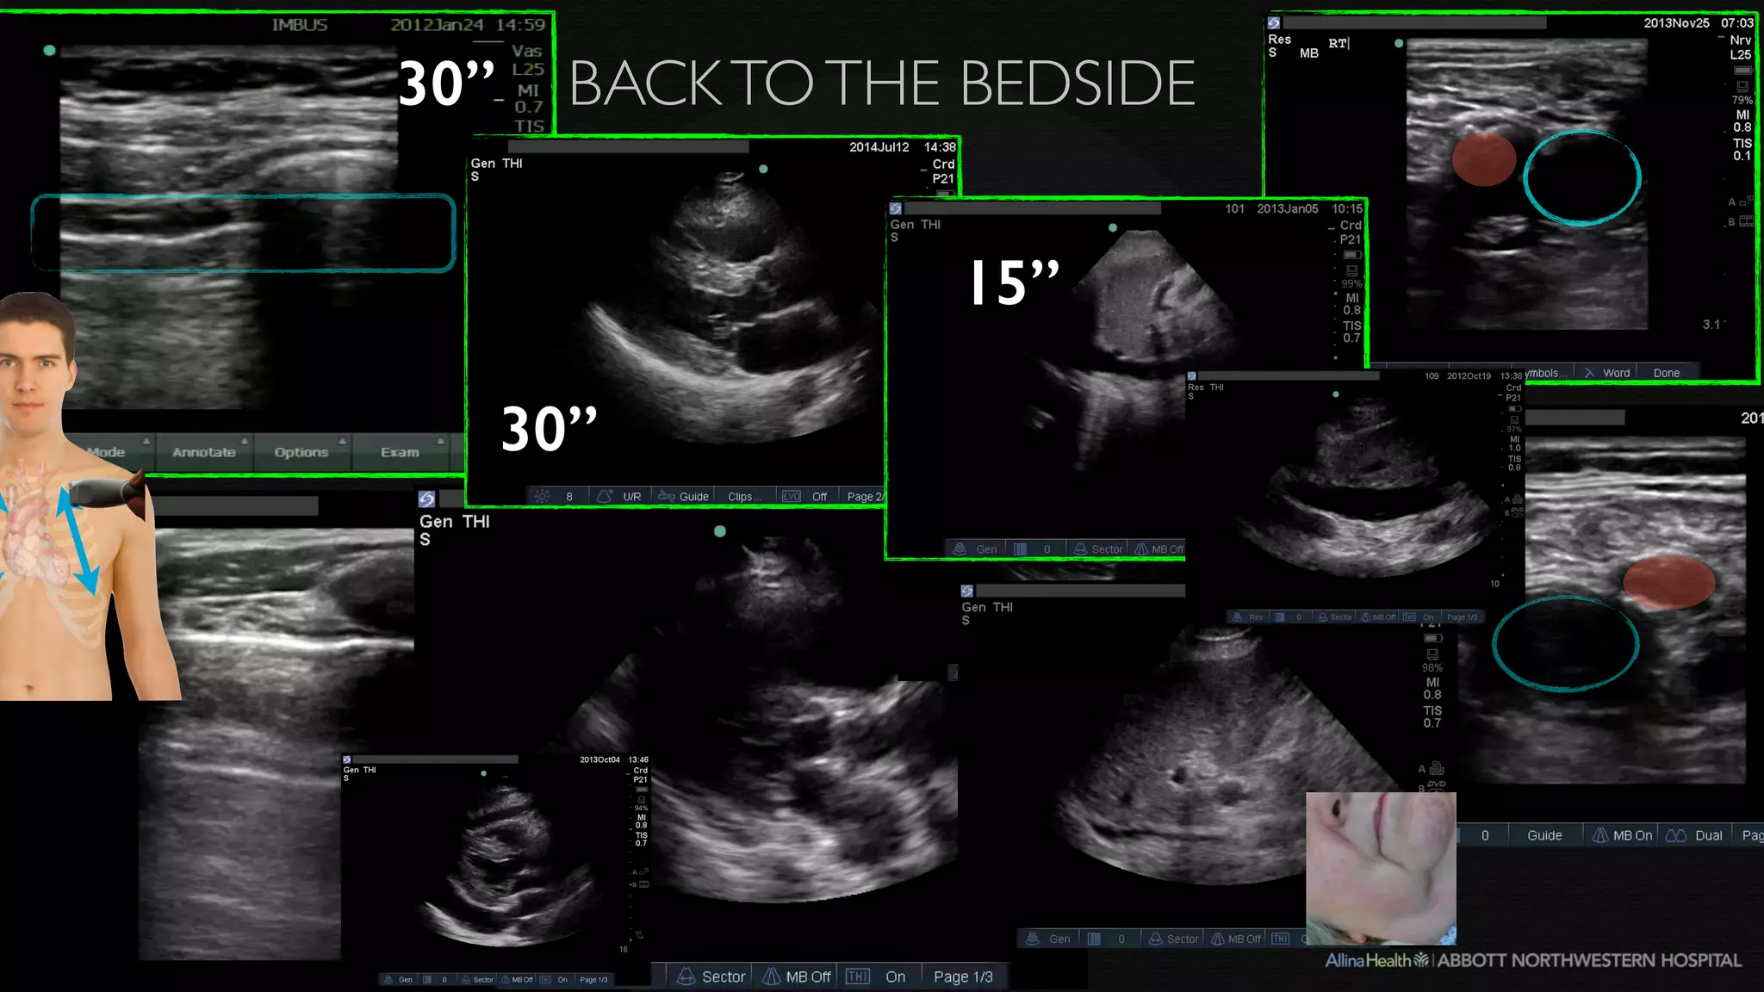Viewport: 1764px width, 992px height.
Task: Click the red circle artery marker top right
Action: point(1484,158)
